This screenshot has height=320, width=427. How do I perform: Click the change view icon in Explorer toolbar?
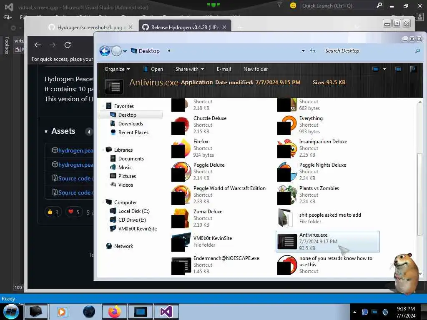[376, 69]
